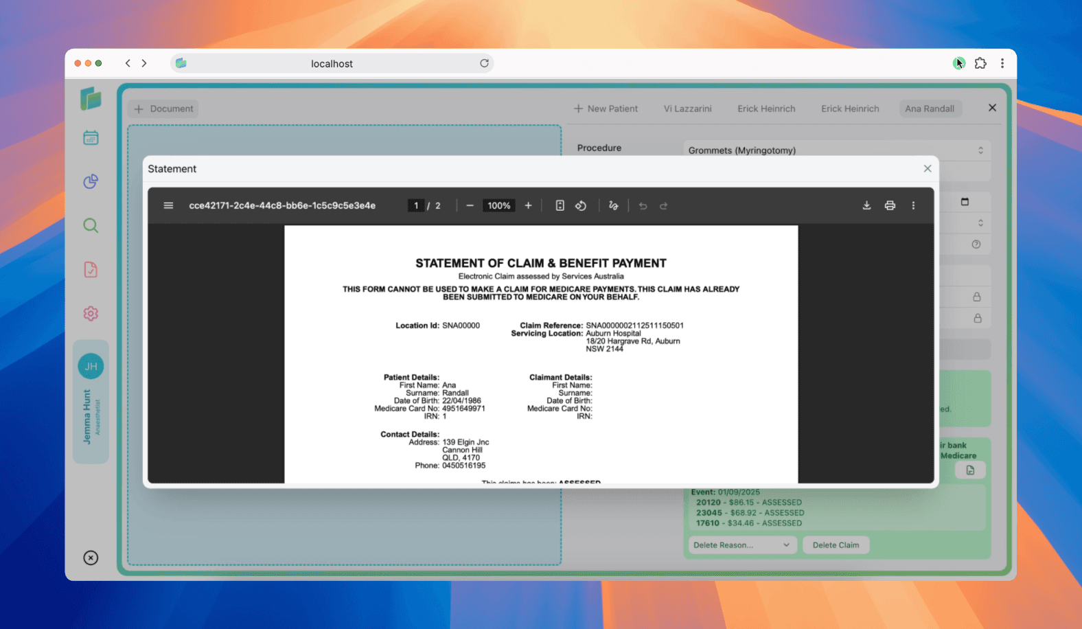Open the browser extensions puzzle icon
1082x629 pixels.
pos(980,63)
